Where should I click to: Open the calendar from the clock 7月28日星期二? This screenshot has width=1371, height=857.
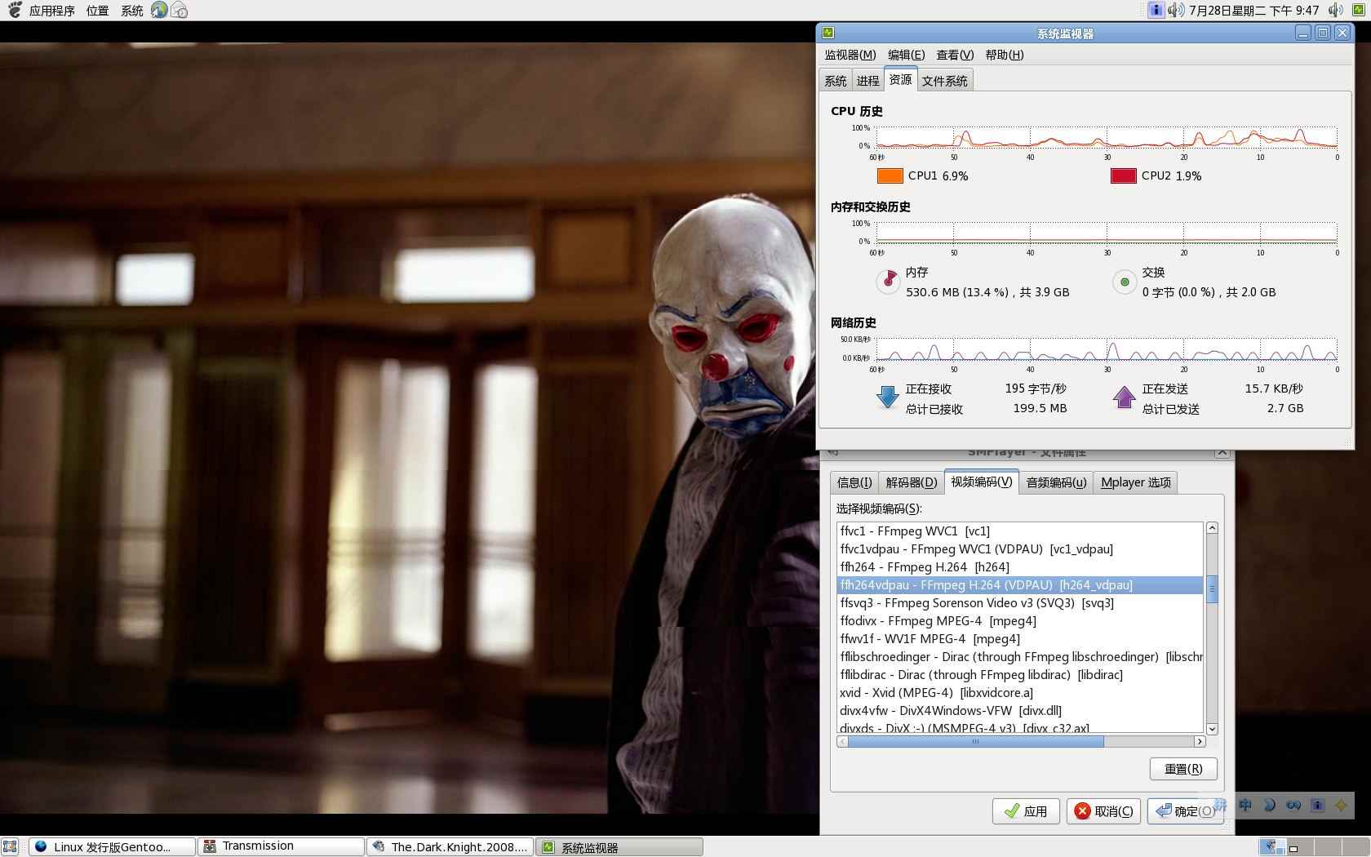1253,10
